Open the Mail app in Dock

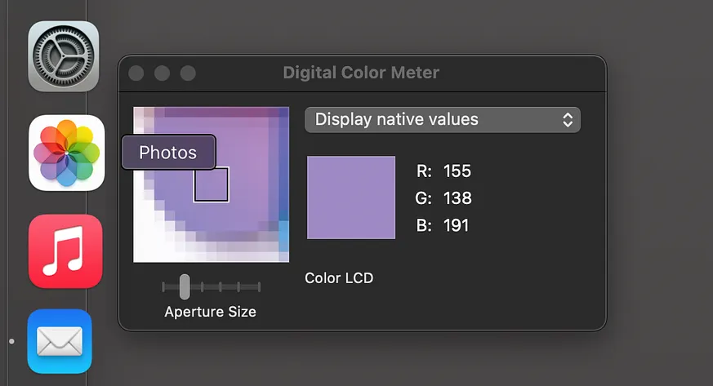[60, 341]
